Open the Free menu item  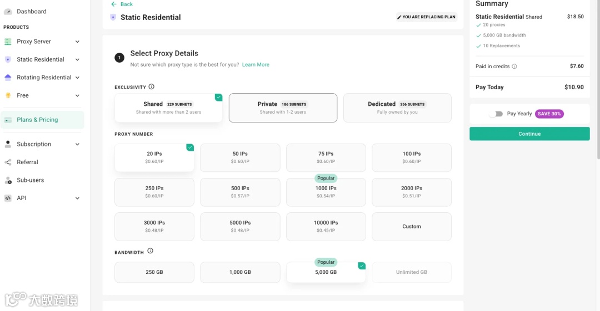(23, 95)
